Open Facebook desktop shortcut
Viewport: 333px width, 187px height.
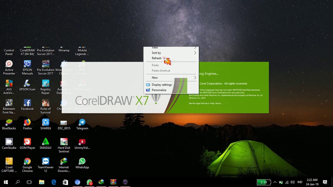27,105
